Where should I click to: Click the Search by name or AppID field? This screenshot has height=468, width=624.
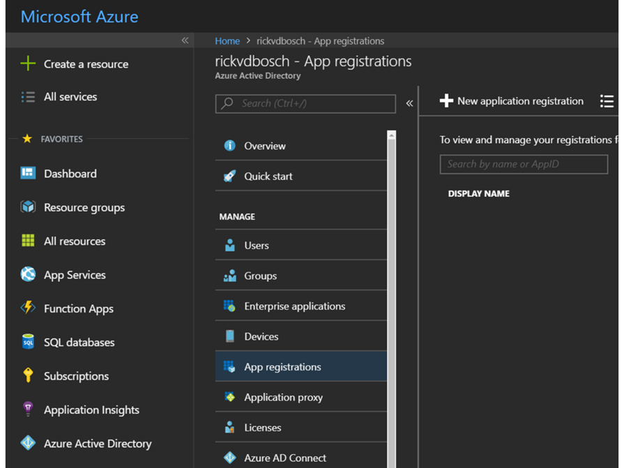point(524,164)
